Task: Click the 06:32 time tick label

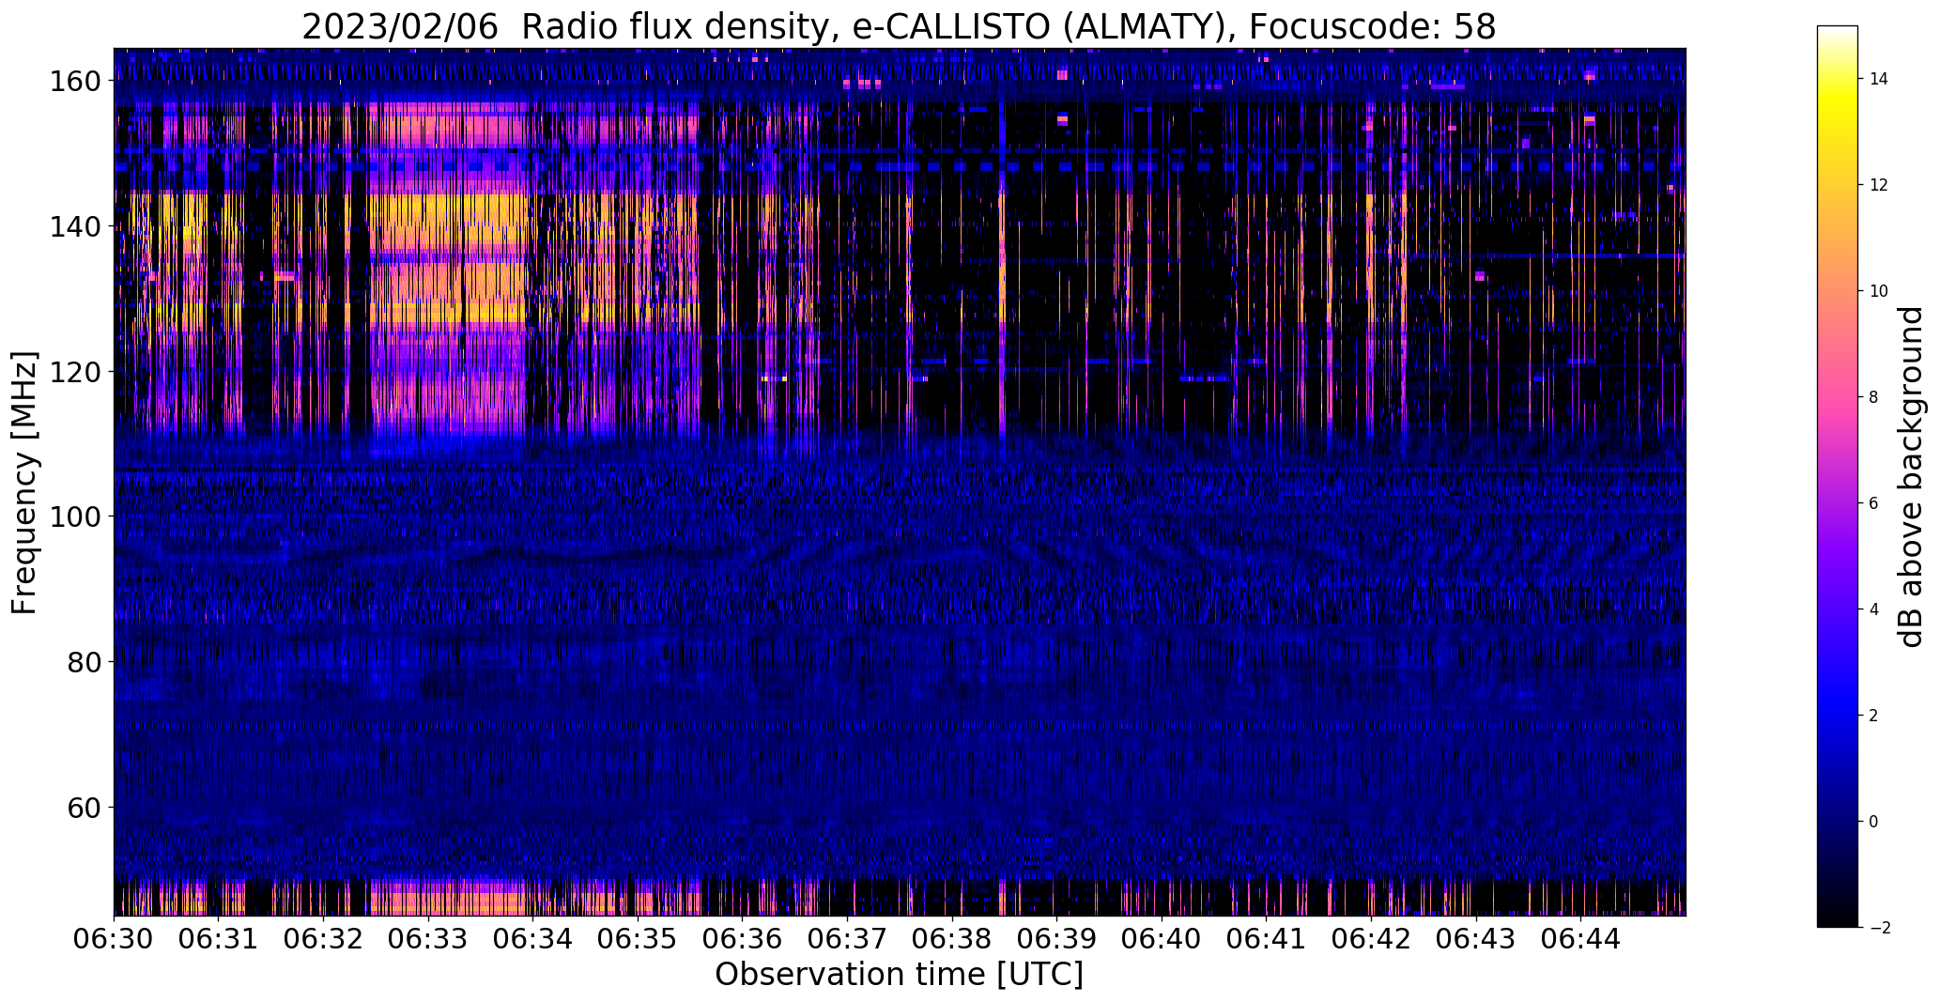Action: [323, 938]
